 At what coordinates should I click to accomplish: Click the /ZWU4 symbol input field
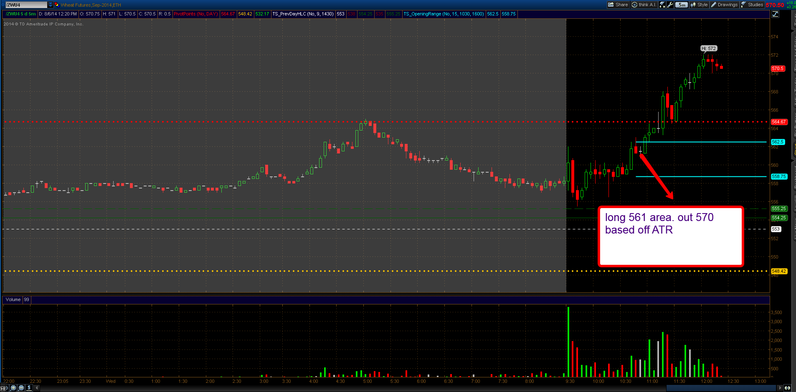click(x=26, y=5)
